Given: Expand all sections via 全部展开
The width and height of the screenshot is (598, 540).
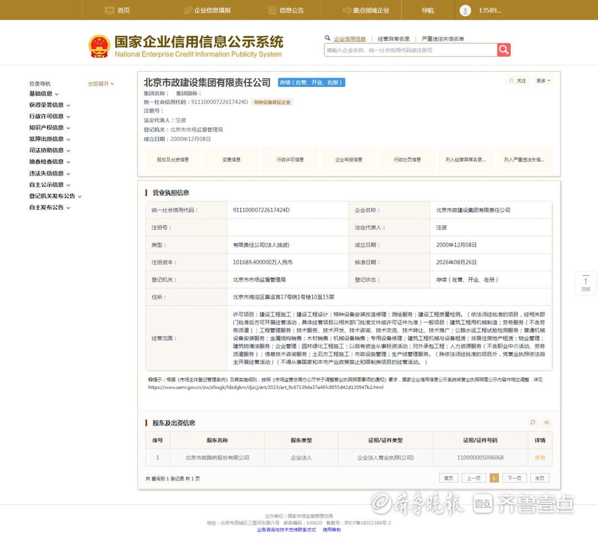Looking at the screenshot, I should pos(101,84).
